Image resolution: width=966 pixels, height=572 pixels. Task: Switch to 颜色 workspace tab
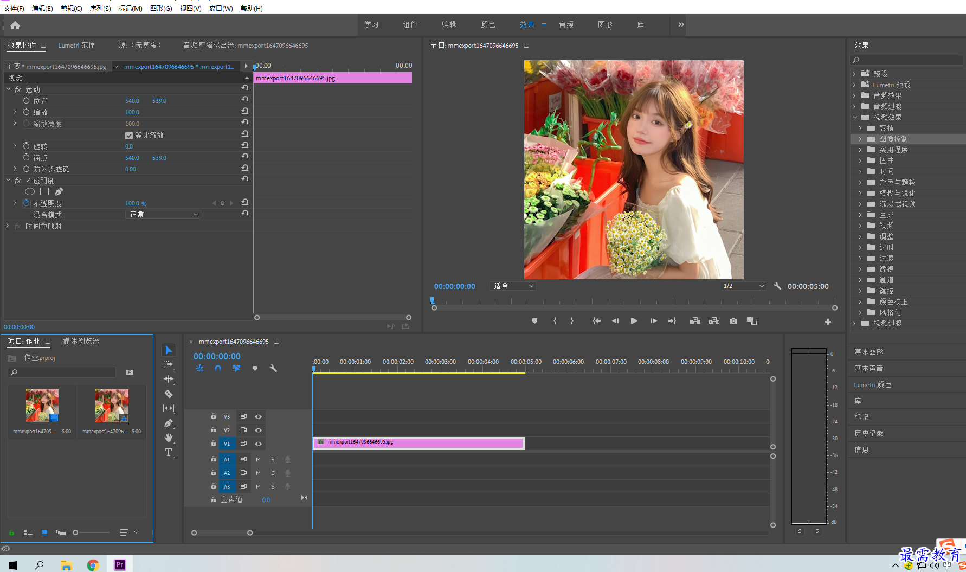(x=488, y=24)
